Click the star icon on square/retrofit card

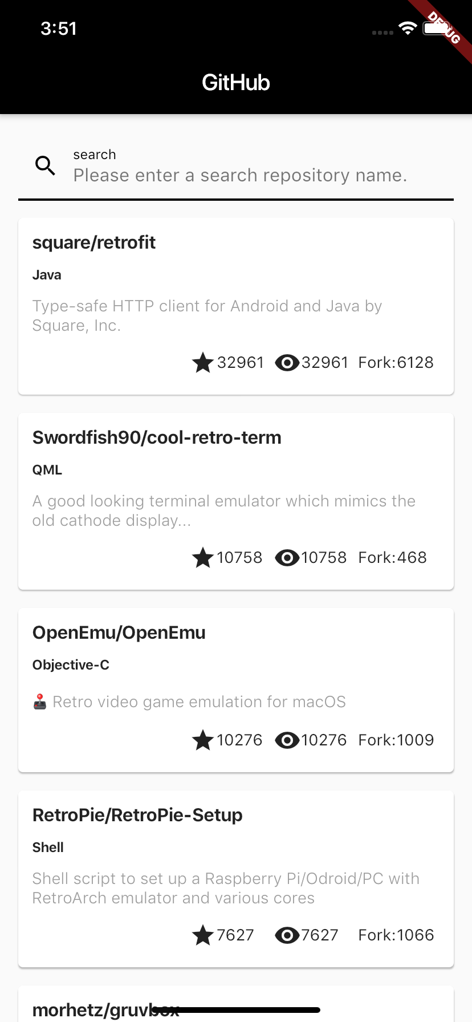pyautogui.click(x=203, y=363)
